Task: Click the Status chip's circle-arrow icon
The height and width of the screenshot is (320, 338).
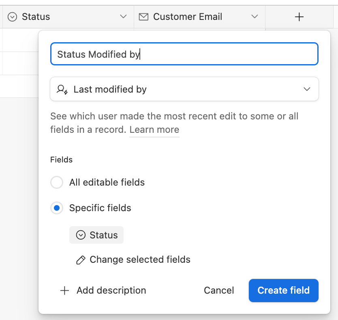Action: (81, 235)
